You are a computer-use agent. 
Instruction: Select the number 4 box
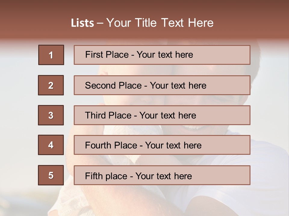51,145
